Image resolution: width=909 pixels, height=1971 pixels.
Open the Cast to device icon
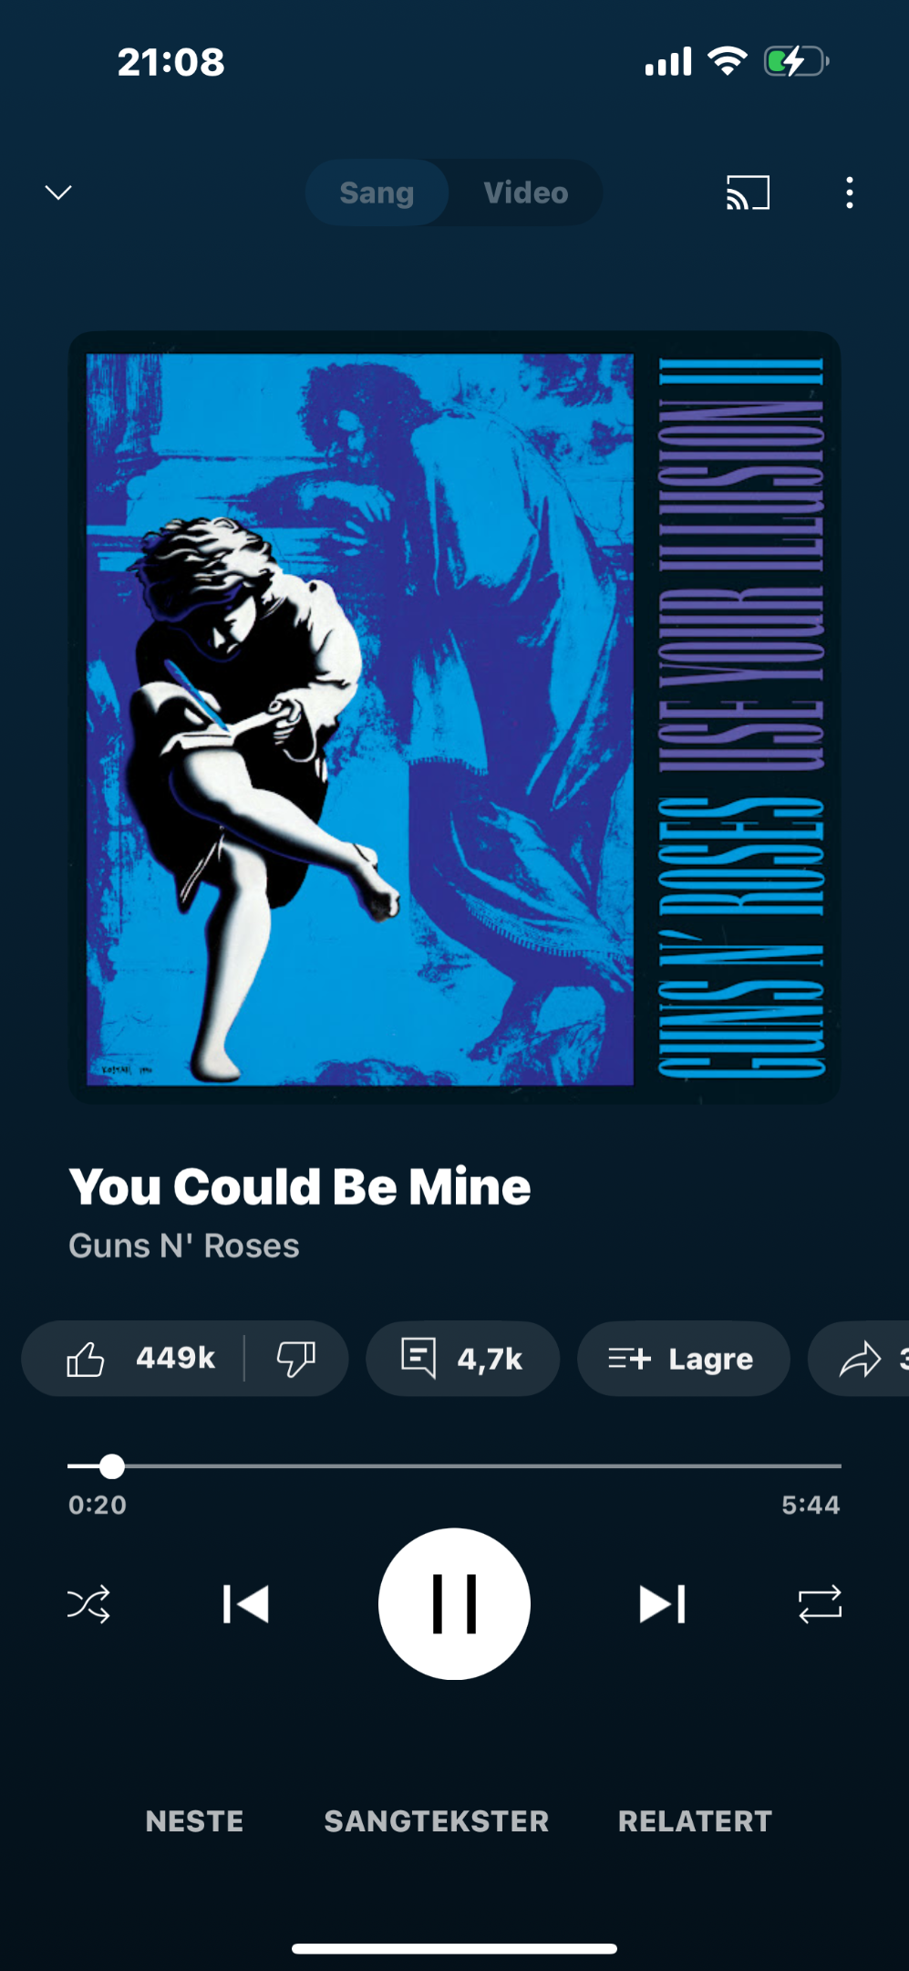coord(748,193)
